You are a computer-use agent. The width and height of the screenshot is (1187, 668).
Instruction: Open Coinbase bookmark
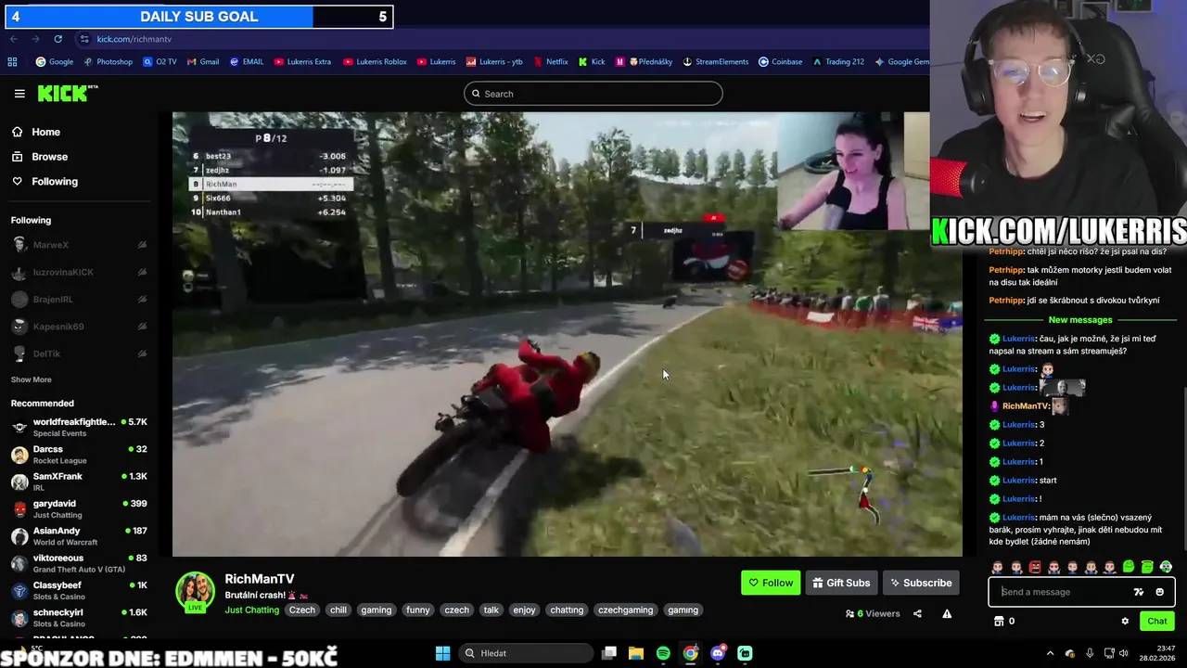tap(781, 62)
